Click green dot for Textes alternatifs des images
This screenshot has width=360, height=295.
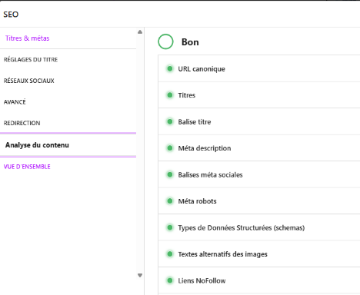click(x=170, y=254)
